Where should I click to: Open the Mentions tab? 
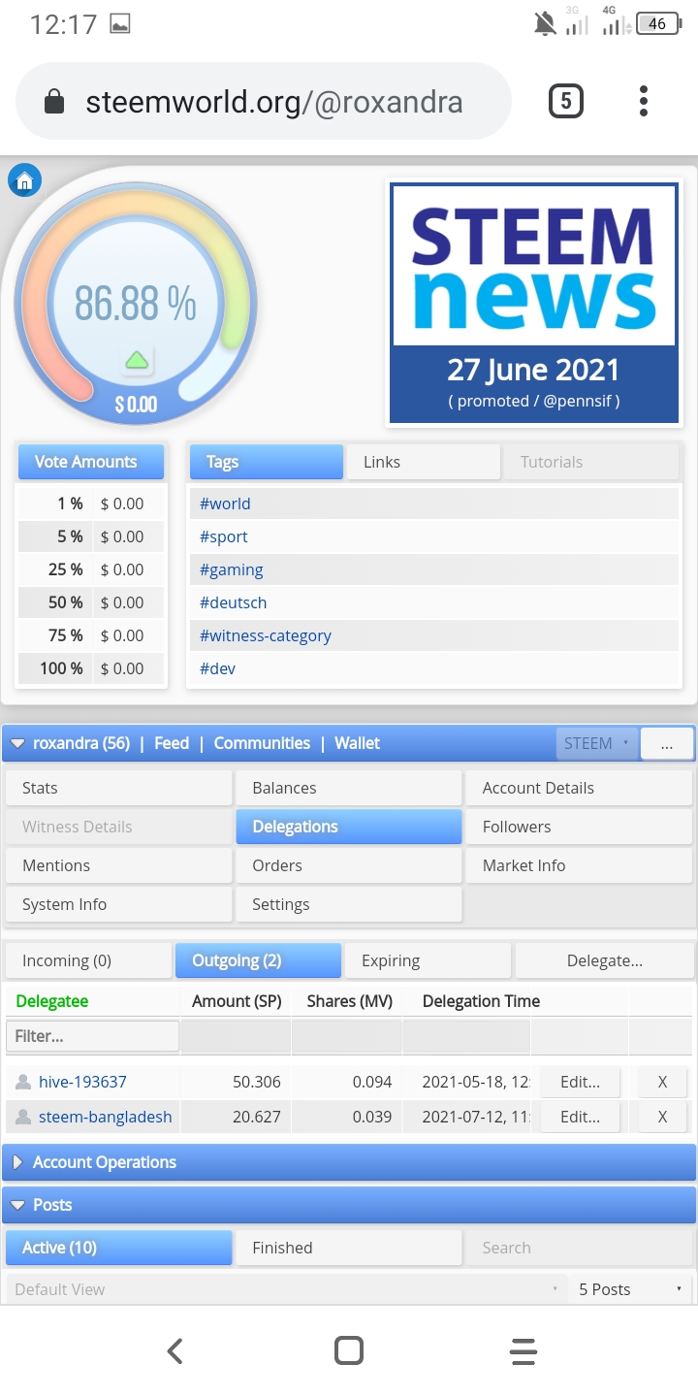tap(119, 865)
